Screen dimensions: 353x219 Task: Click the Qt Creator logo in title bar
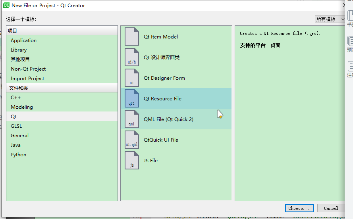tap(6, 5)
